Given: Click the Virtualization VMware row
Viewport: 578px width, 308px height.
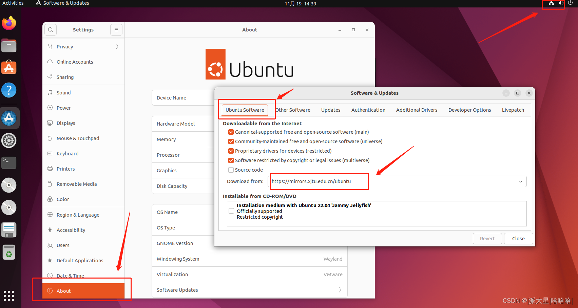Looking at the screenshot, I should tap(250, 274).
